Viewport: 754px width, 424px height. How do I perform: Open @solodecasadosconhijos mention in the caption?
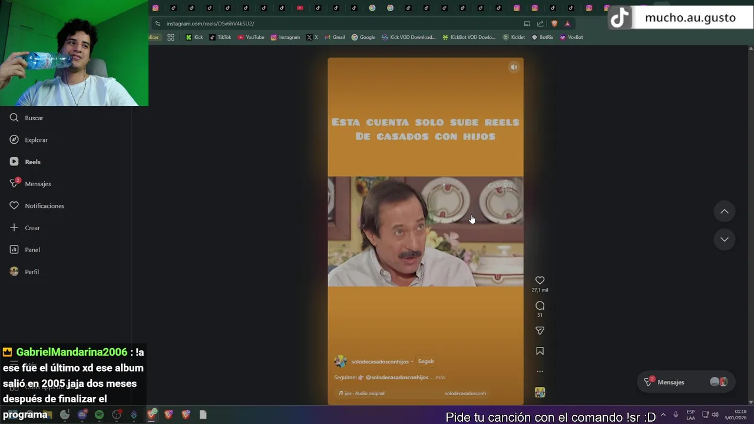[397, 377]
